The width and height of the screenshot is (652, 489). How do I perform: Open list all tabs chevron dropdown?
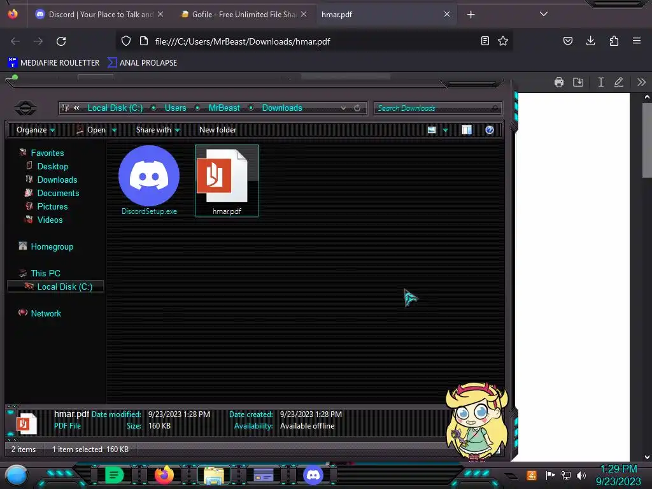click(x=544, y=14)
